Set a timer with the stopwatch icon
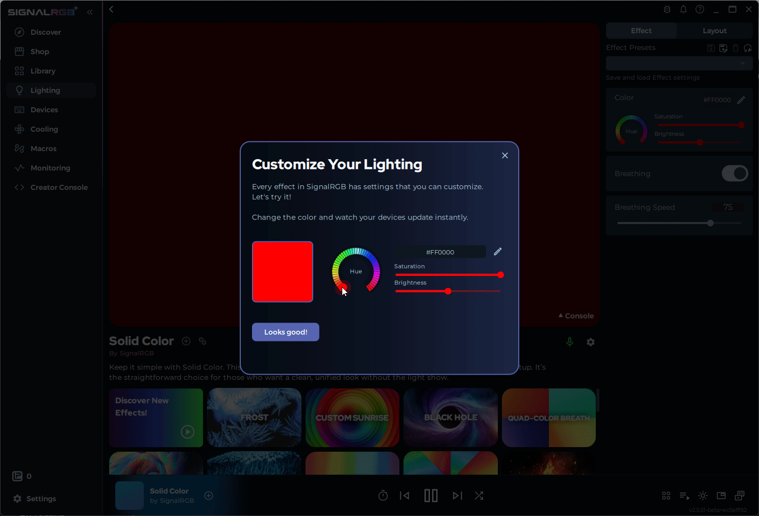This screenshot has width=759, height=516. [383, 495]
